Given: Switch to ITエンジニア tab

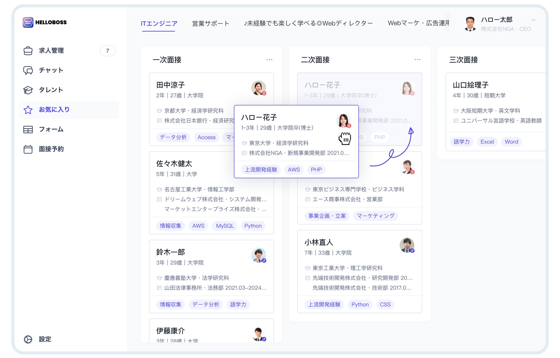Looking at the screenshot, I should coord(159,23).
